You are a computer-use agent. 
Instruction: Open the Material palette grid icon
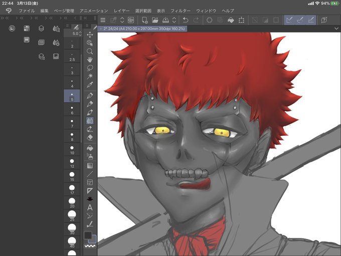pos(27,28)
